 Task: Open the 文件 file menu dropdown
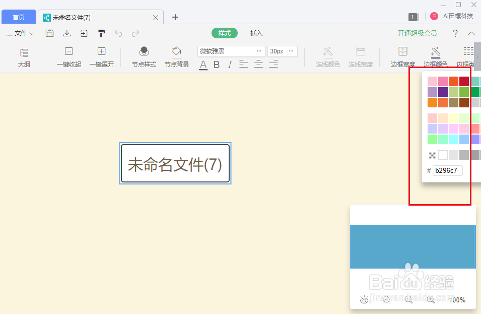(x=20, y=33)
